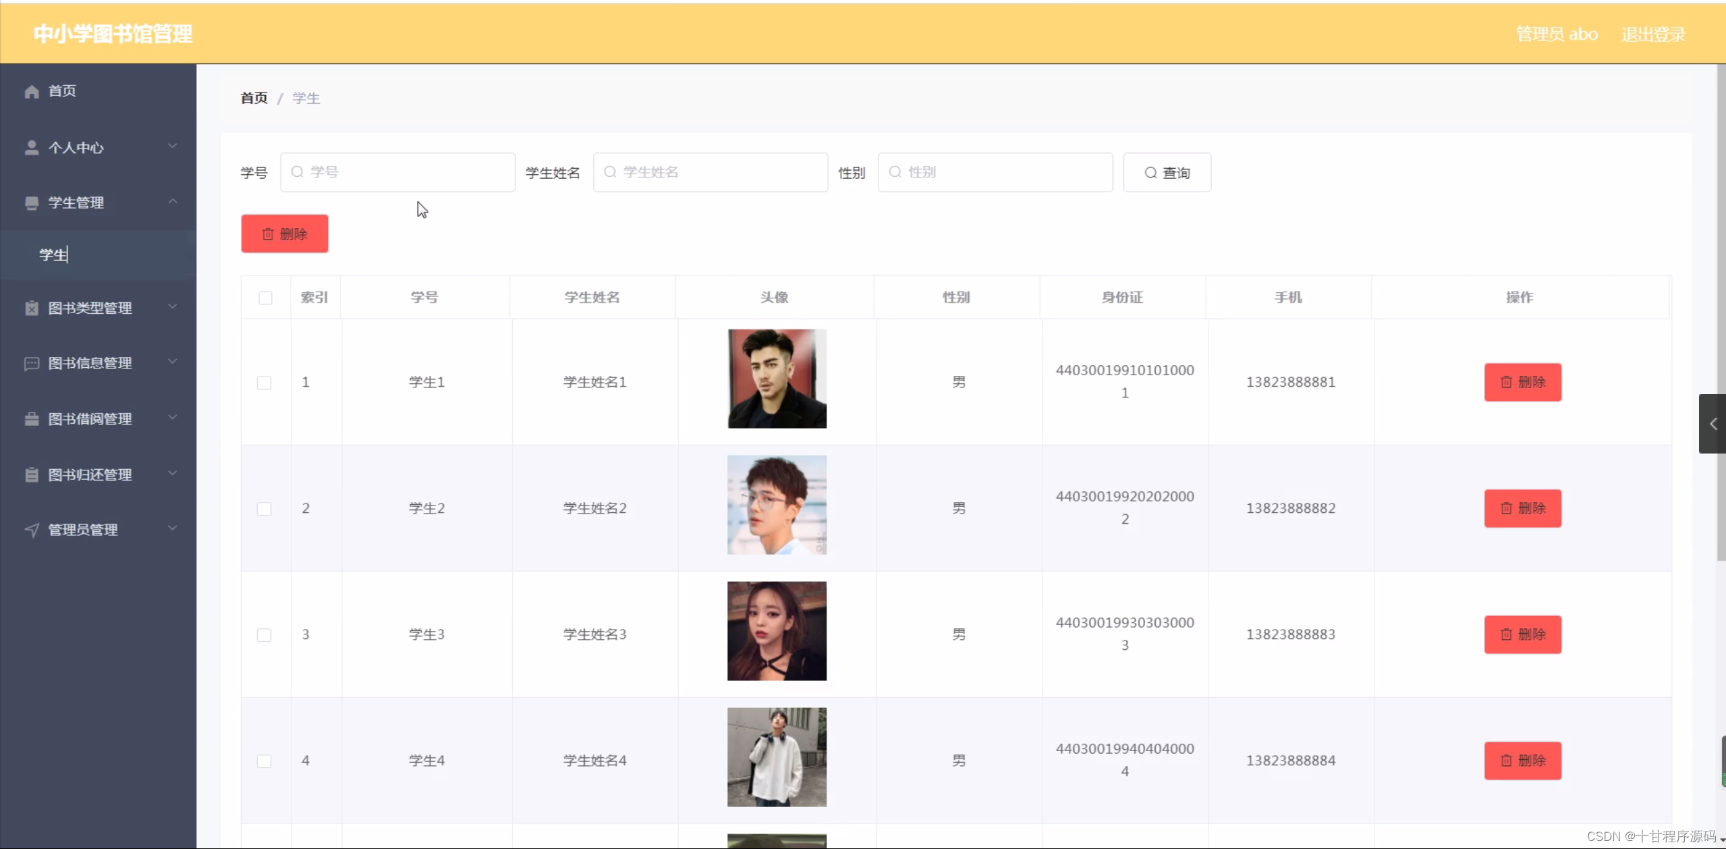Click the home icon beside 首页
1726x849 pixels.
click(x=32, y=91)
